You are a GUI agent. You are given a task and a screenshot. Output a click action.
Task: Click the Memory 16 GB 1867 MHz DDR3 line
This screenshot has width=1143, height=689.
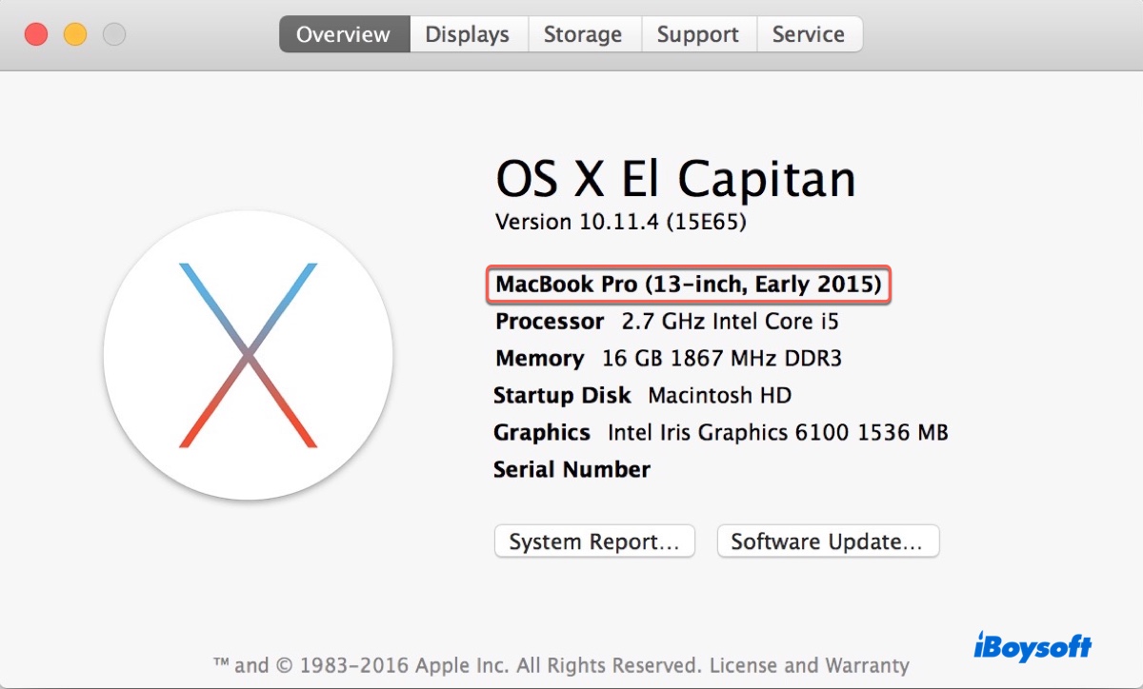coord(669,359)
